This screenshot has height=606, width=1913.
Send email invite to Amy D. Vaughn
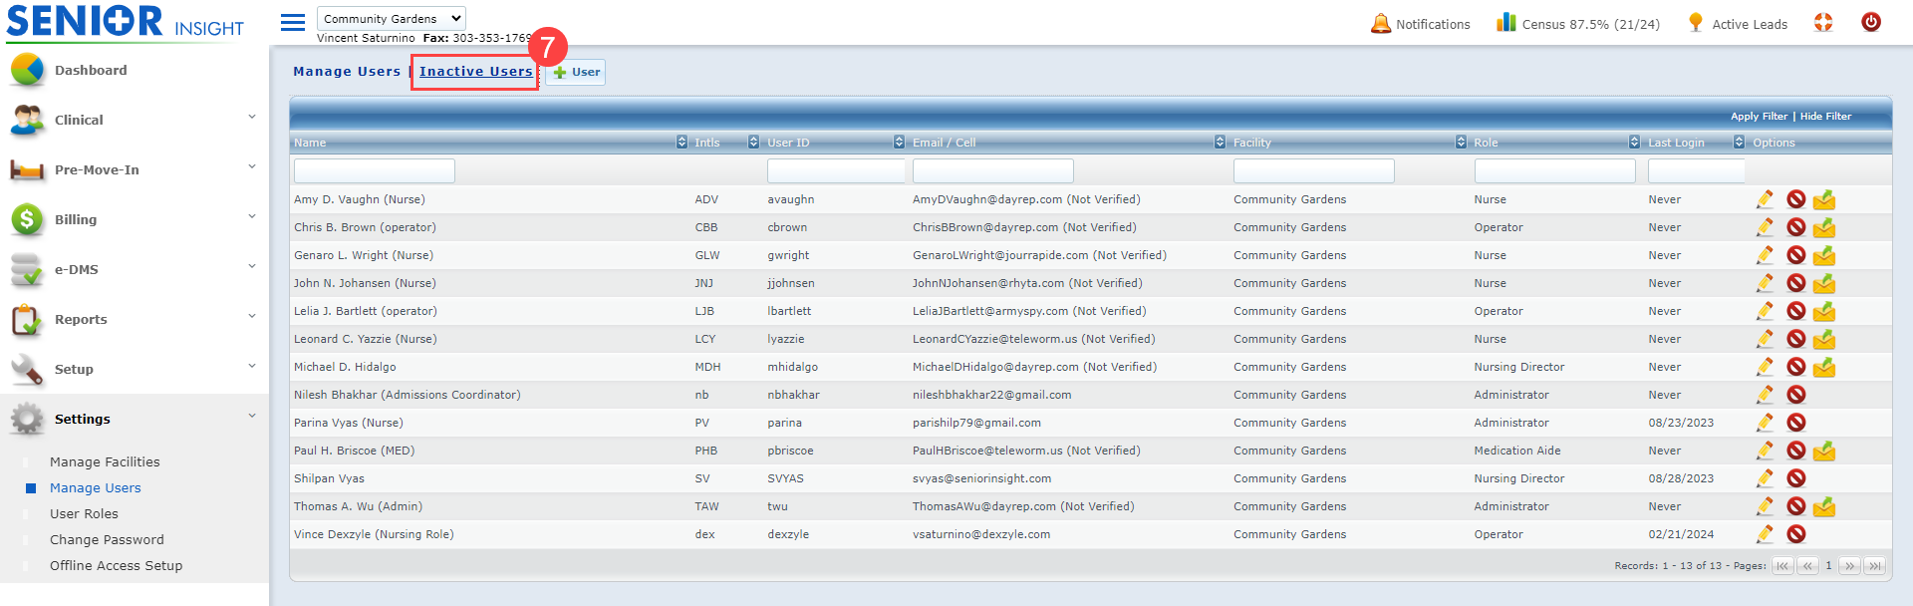[1824, 199]
